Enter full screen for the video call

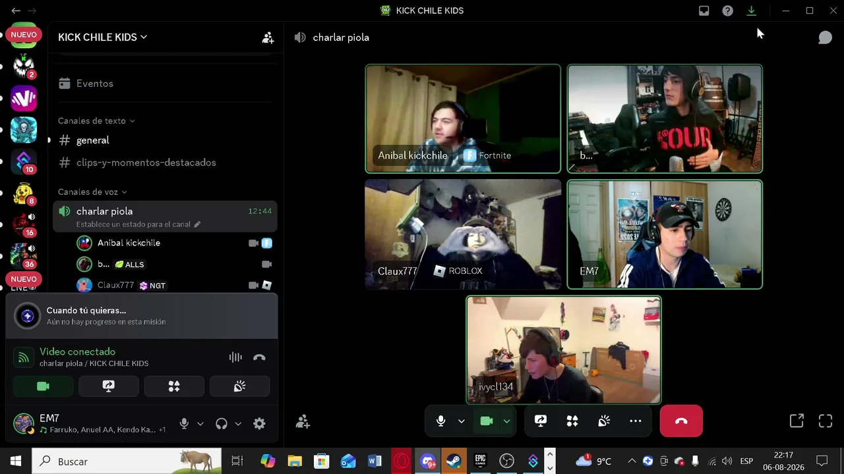(x=826, y=421)
